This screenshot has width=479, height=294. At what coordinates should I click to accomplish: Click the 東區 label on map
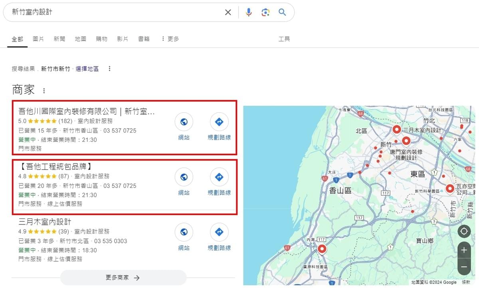point(418,174)
